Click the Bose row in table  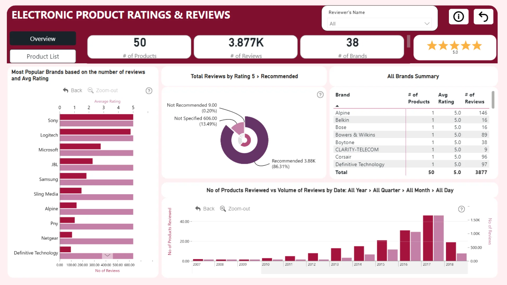(x=411, y=127)
